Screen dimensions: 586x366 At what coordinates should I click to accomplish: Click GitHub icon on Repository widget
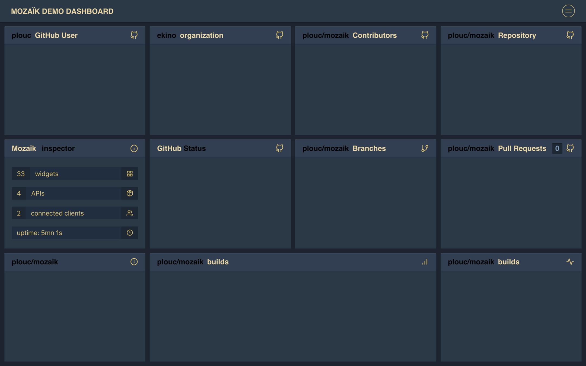[570, 35]
